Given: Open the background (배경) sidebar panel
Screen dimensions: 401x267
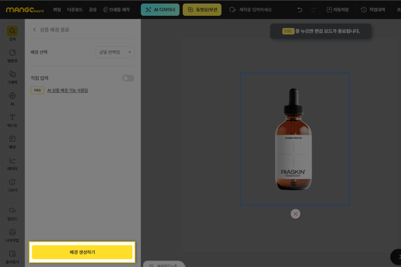Looking at the screenshot, I should (x=12, y=142).
